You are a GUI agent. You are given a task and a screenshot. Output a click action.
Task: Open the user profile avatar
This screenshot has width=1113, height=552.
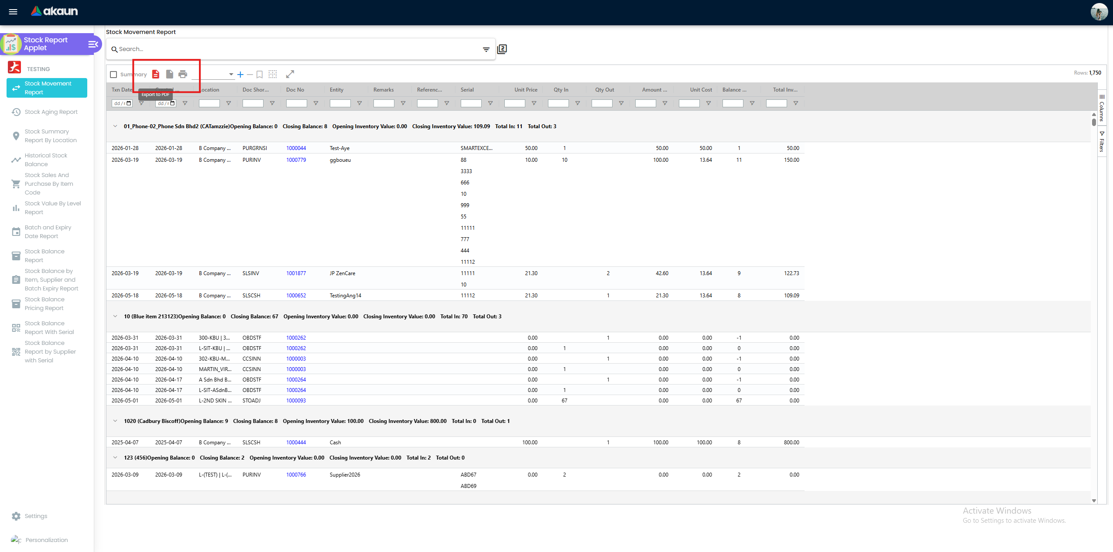pos(1099,12)
